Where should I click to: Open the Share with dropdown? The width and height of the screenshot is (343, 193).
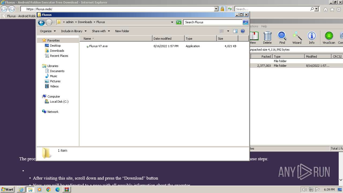[101, 31]
